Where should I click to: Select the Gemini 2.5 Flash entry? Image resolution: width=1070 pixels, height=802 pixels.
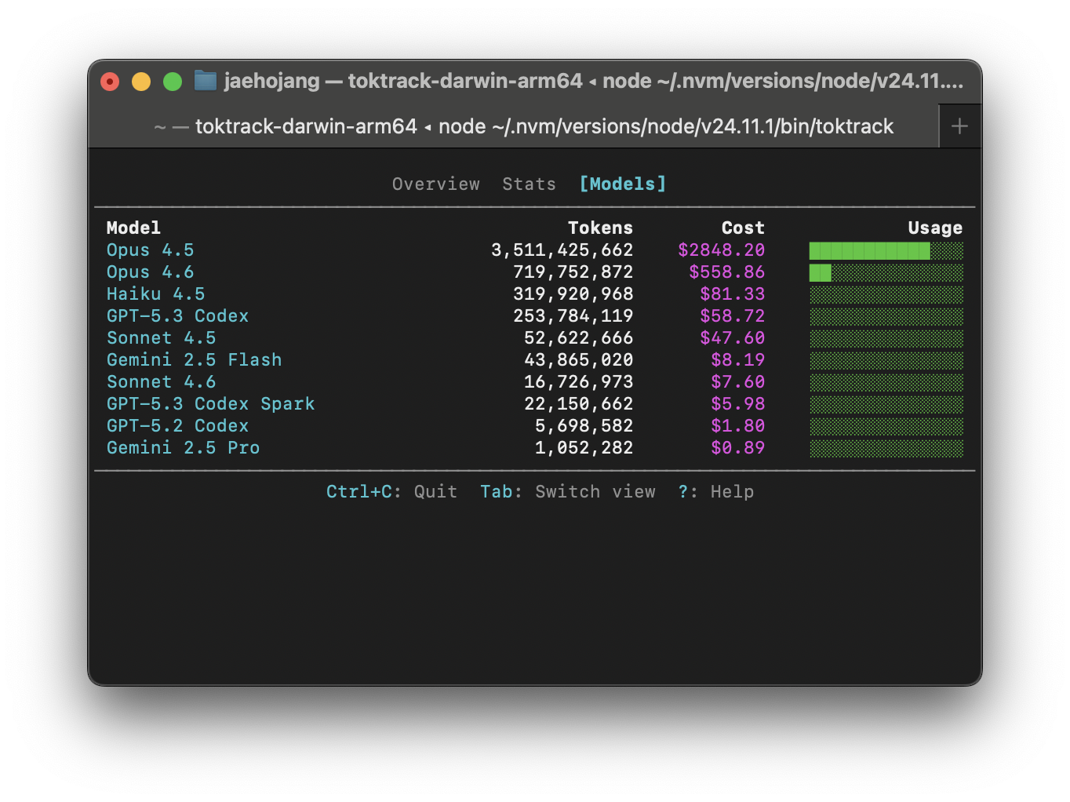194,359
